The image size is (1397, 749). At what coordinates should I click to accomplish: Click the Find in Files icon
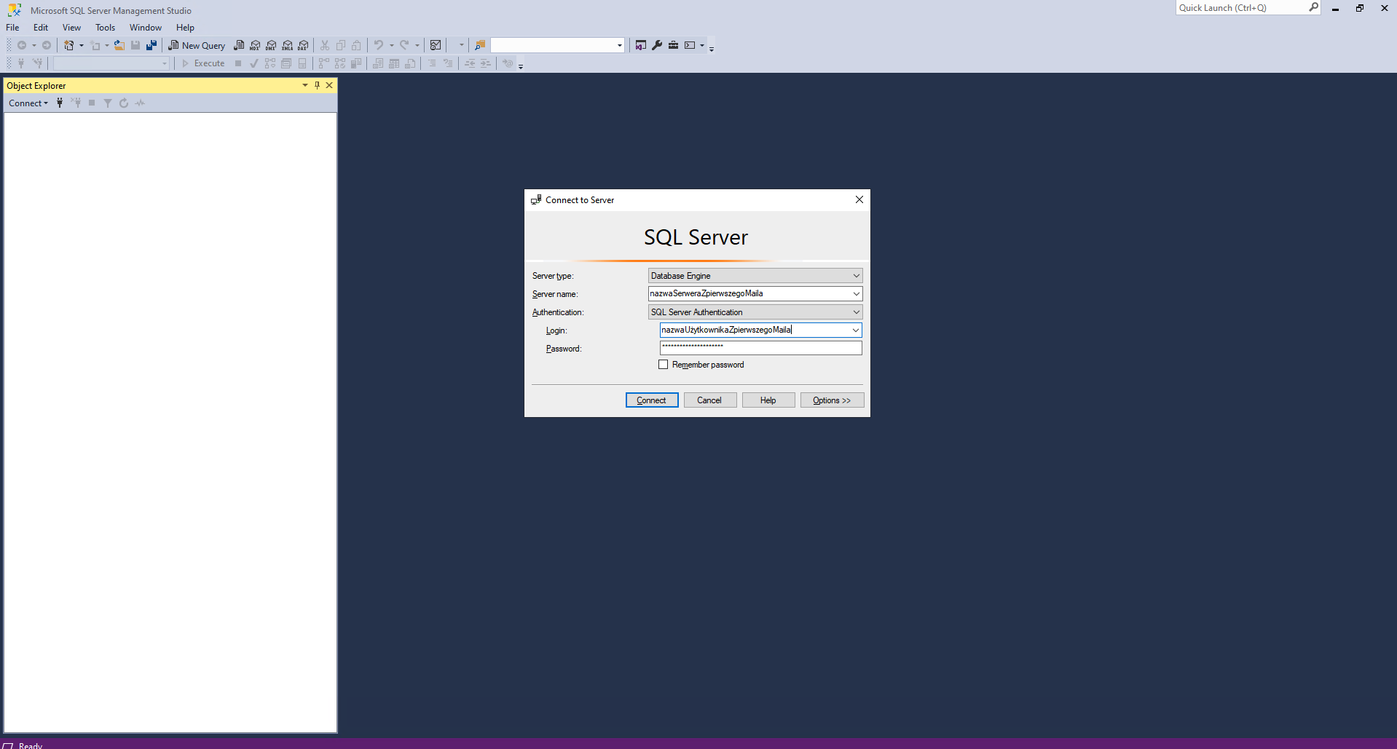click(x=479, y=45)
